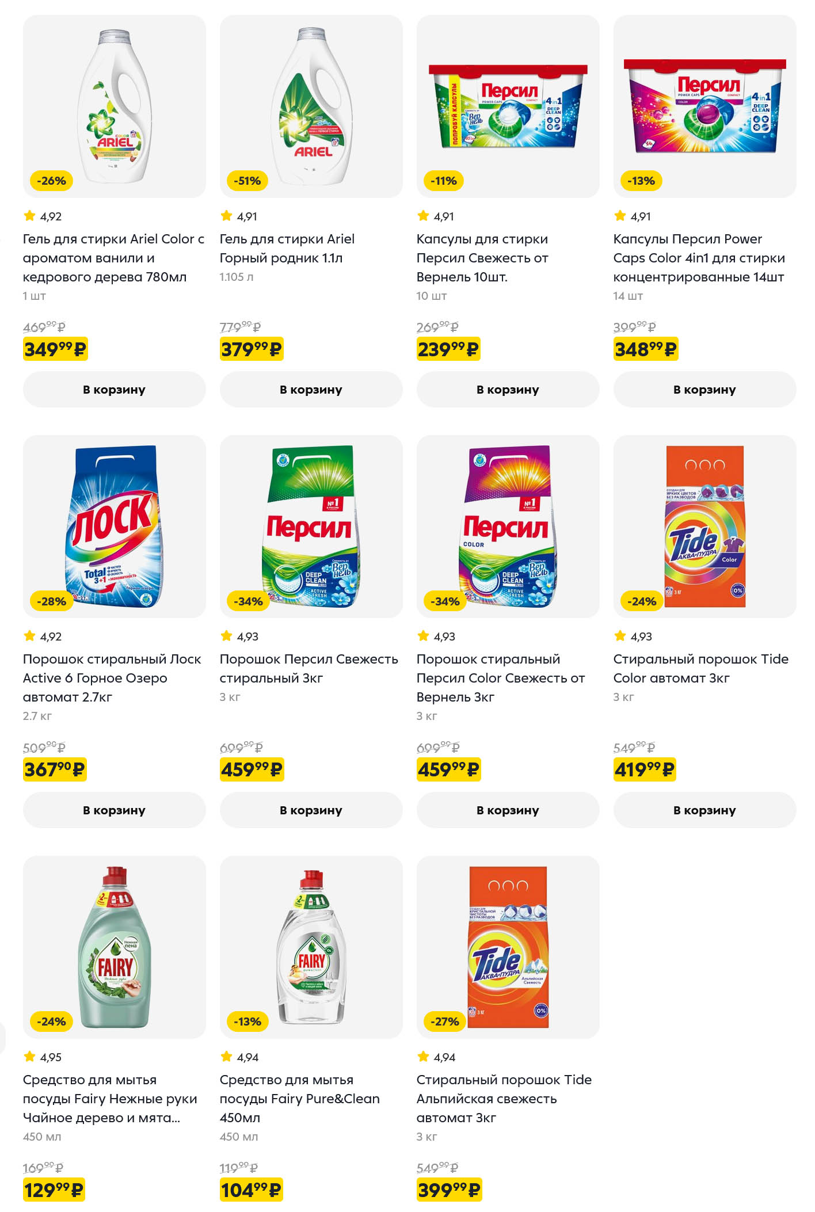Click the star rating 4,95 for Fairy
This screenshot has height=1212, width=815.
pos(43,1057)
